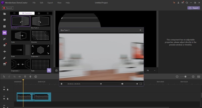The image size is (202, 108).
Task: Open the File menu
Action: coord(34,3)
